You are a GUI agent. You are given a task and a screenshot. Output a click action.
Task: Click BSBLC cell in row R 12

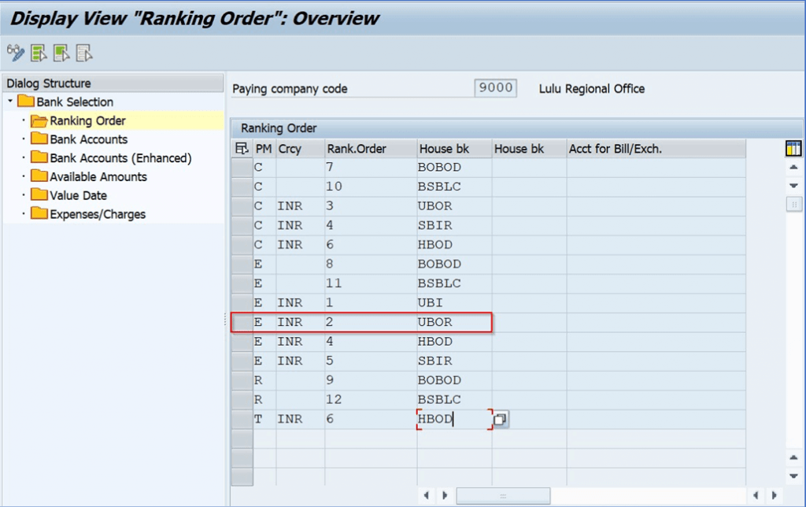454,399
